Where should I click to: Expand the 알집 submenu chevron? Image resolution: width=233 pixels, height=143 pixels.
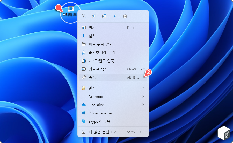[x=143, y=88]
